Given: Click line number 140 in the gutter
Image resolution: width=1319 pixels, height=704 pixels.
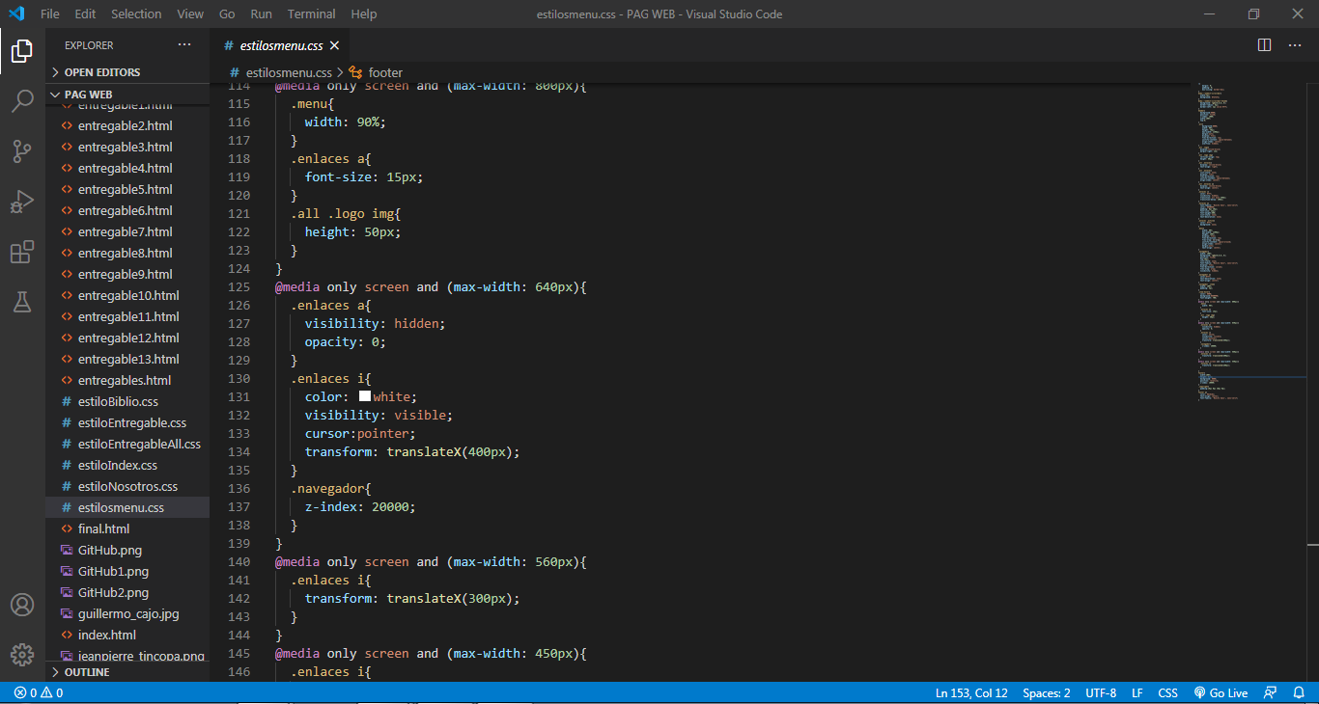Looking at the screenshot, I should 239,561.
